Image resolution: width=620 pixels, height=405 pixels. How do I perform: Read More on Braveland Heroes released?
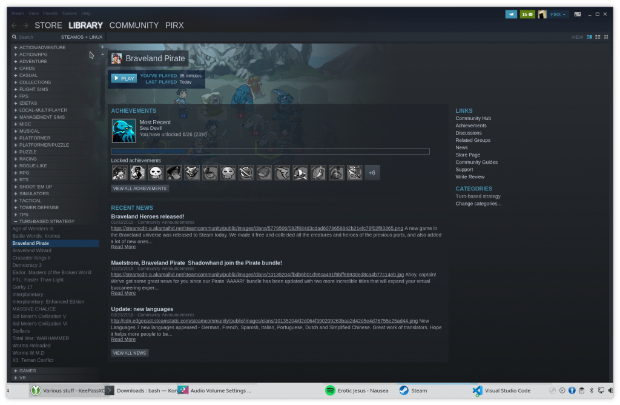(x=124, y=247)
